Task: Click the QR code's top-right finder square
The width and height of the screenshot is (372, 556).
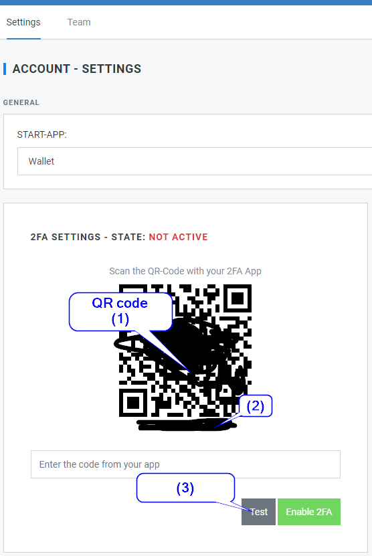Action: coord(238,298)
